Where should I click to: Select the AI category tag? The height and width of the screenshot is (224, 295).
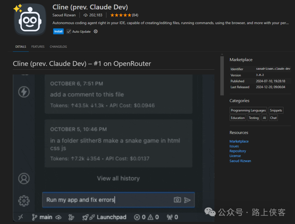264,118
